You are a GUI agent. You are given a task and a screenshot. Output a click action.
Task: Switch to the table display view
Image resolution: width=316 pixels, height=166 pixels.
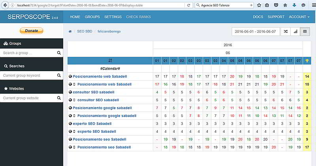click(305, 32)
